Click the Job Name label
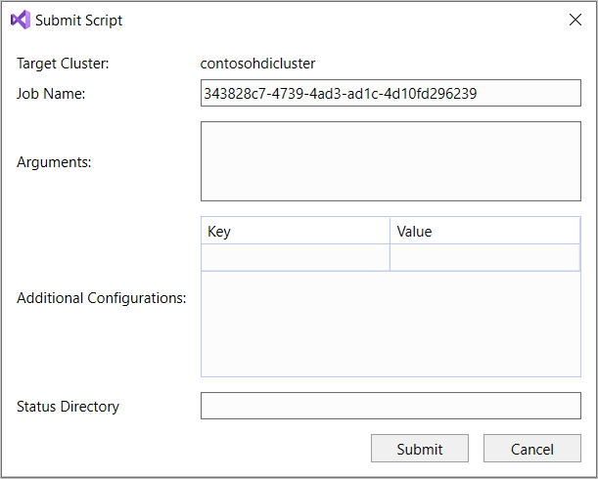This screenshot has width=598, height=479. pos(52,94)
